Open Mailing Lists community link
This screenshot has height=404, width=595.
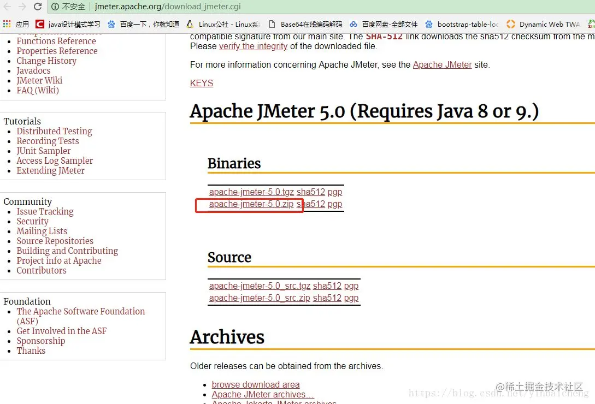pos(42,231)
